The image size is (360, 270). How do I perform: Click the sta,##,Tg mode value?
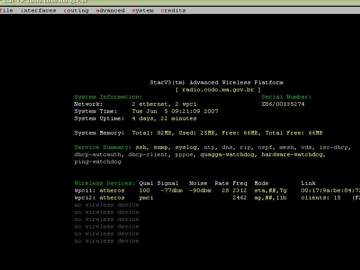click(270, 190)
